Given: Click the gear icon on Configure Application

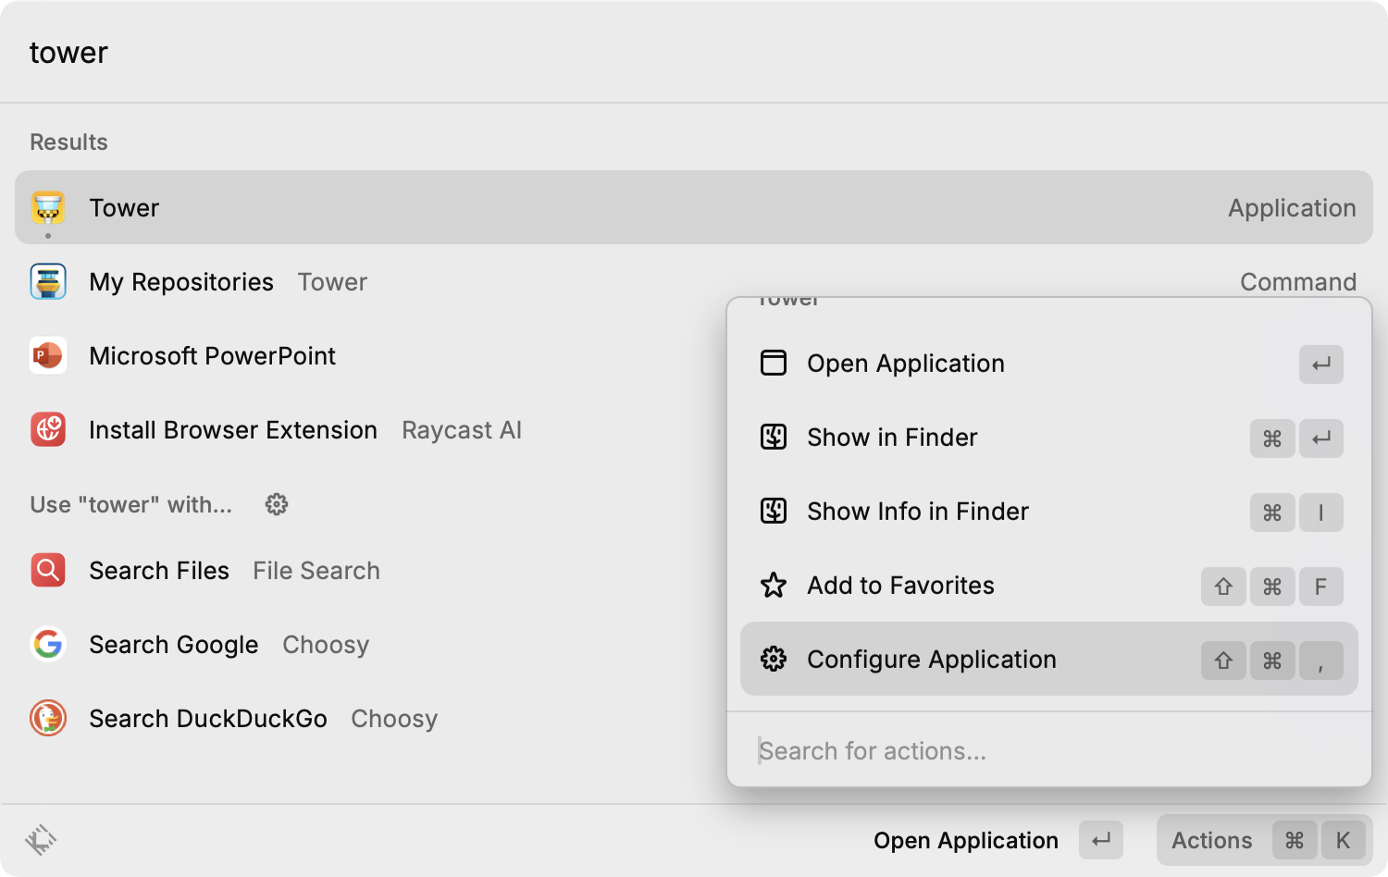Looking at the screenshot, I should [773, 659].
